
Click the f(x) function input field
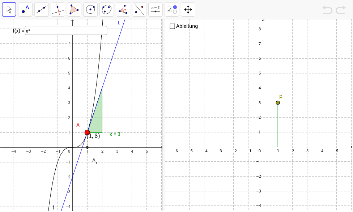[66, 31]
